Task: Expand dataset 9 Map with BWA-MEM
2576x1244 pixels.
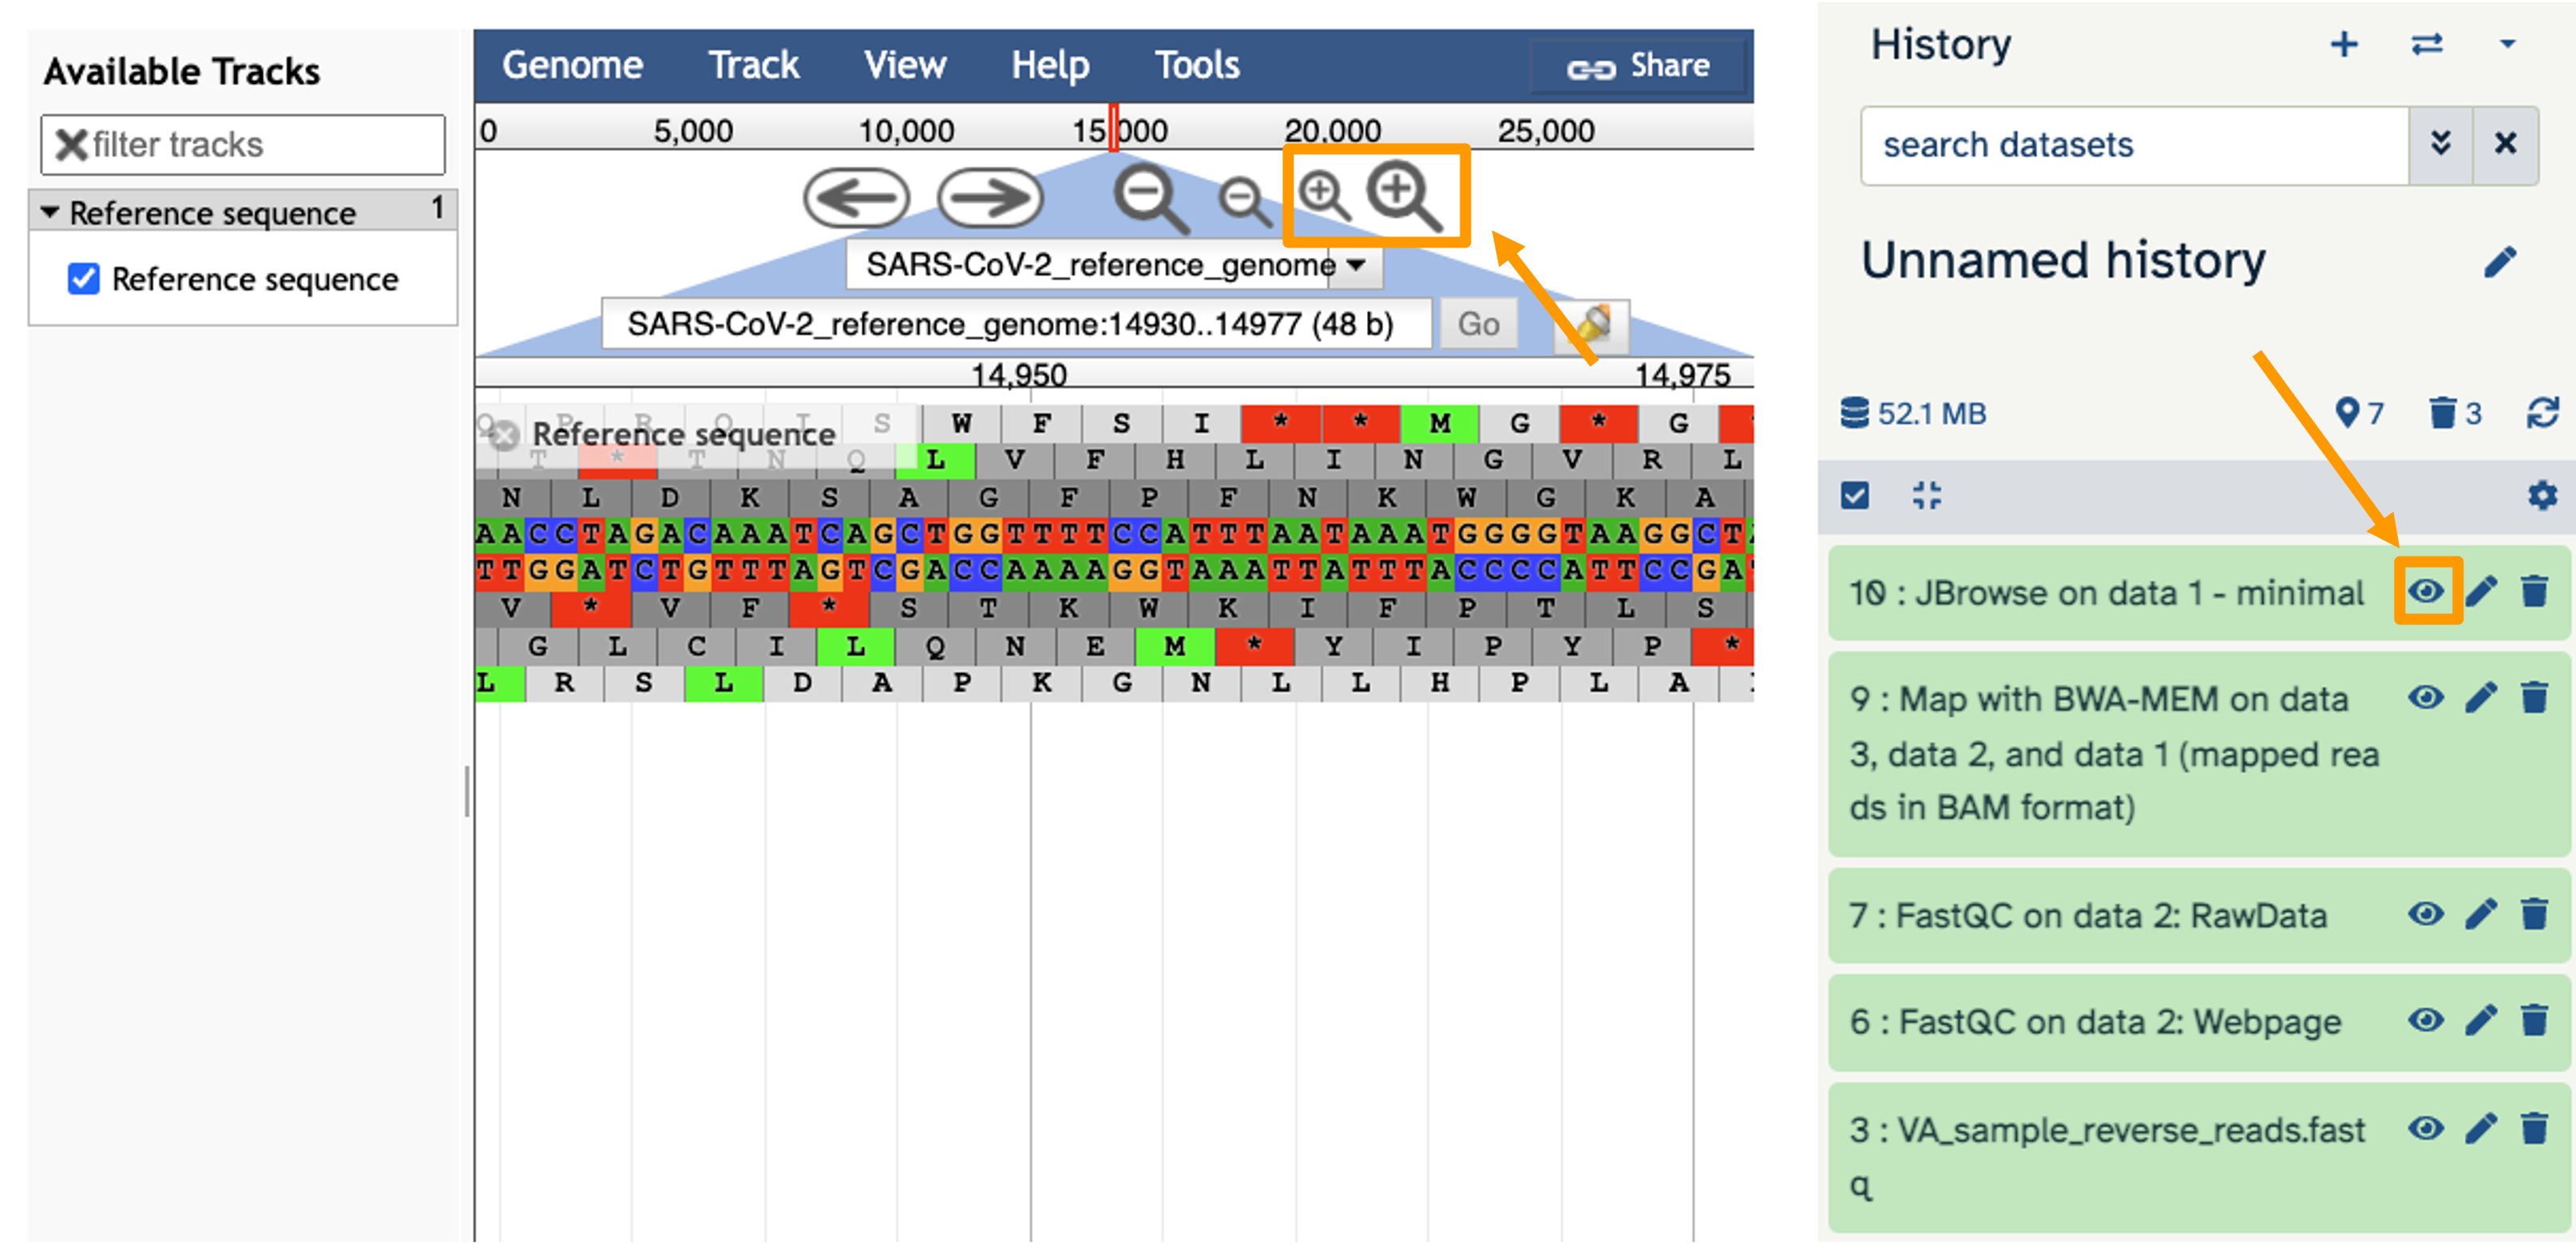Action: [x=2114, y=753]
